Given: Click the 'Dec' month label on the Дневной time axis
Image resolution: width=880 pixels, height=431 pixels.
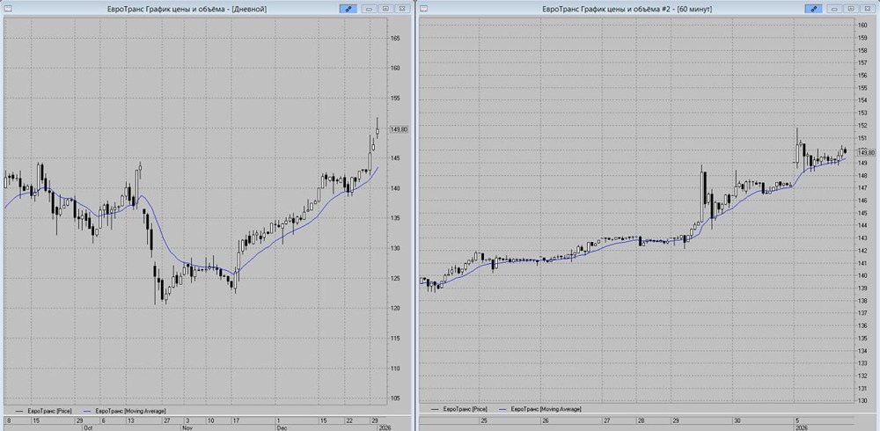Looking at the screenshot, I should (282, 427).
